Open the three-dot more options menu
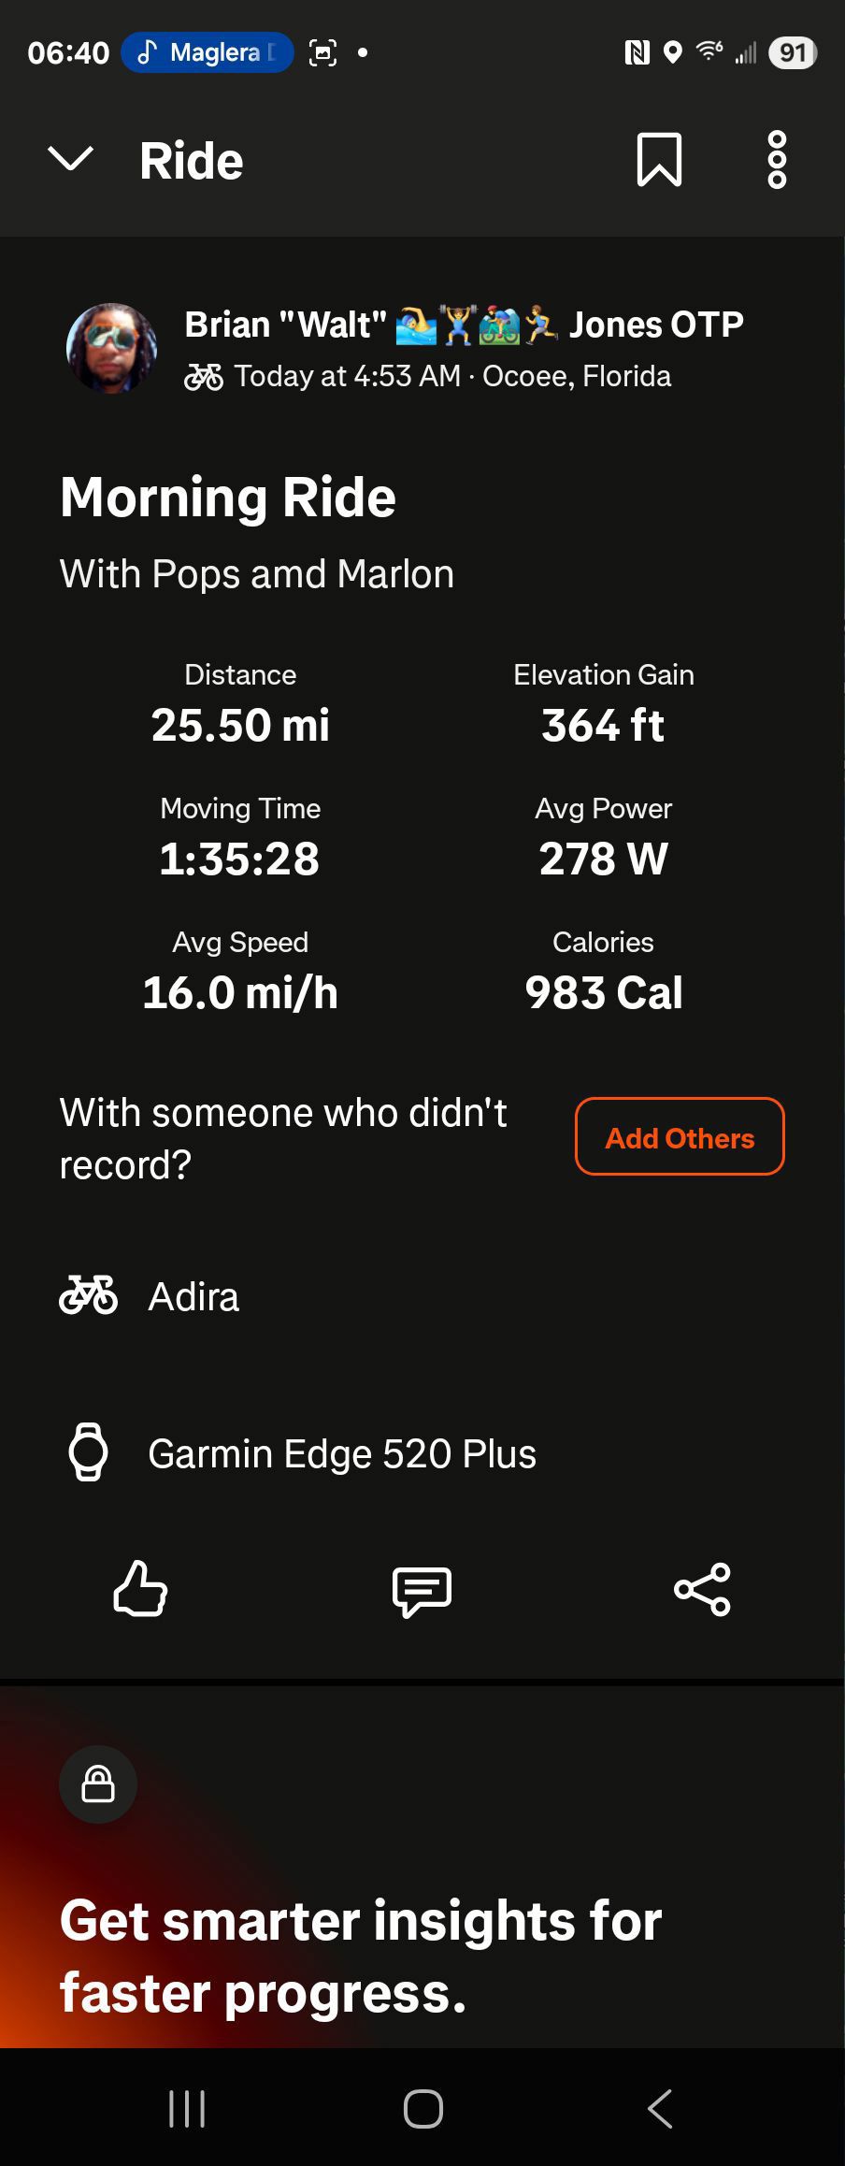Screen dimensions: 845x2166 (777, 160)
